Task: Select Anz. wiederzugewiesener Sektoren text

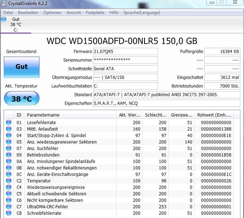Action: click(x=62, y=142)
